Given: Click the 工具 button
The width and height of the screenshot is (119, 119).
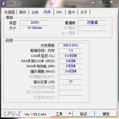Looking at the screenshot, I should point(59,114).
